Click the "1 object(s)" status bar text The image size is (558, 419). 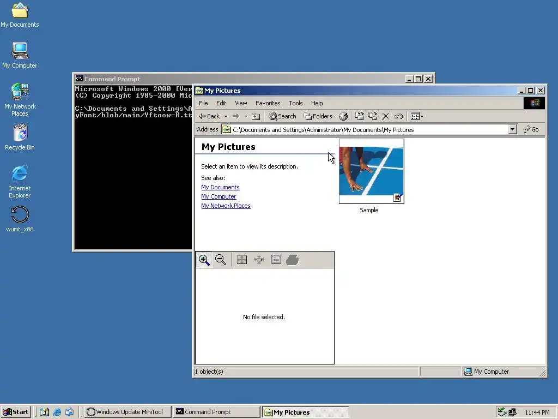coord(209,372)
